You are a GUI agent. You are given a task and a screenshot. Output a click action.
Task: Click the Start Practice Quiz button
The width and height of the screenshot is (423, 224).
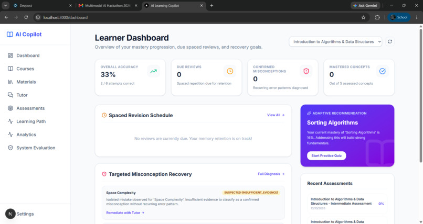[x=326, y=155]
